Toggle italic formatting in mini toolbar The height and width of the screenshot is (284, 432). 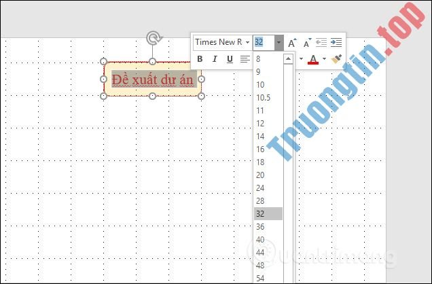tap(215, 59)
